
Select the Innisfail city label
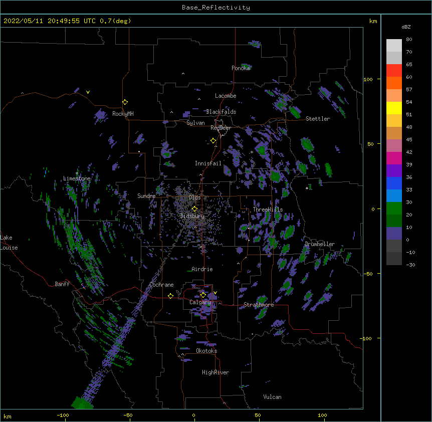pos(208,163)
